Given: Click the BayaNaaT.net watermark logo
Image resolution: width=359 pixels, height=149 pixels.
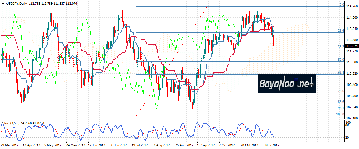Looking at the screenshot, I should pyautogui.click(x=287, y=83).
